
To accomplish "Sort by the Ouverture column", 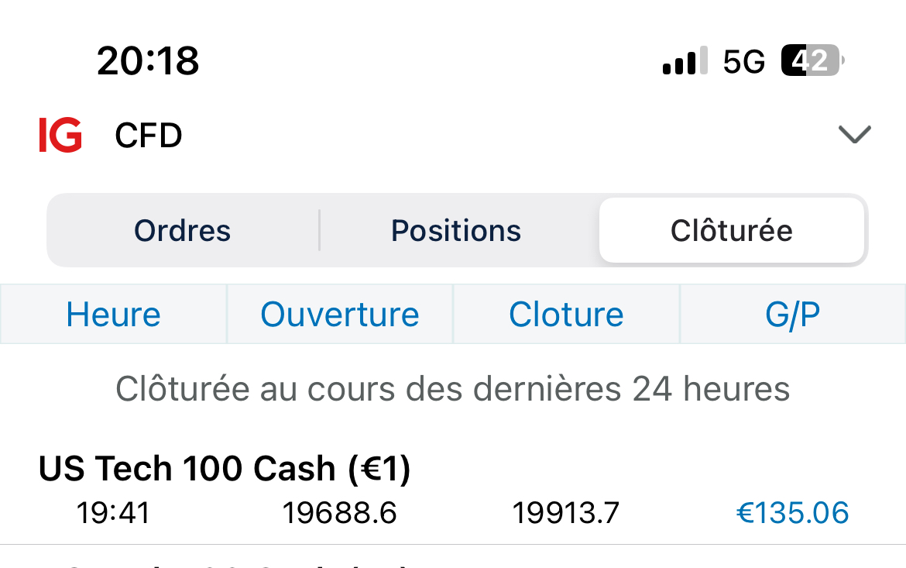I will (340, 315).
